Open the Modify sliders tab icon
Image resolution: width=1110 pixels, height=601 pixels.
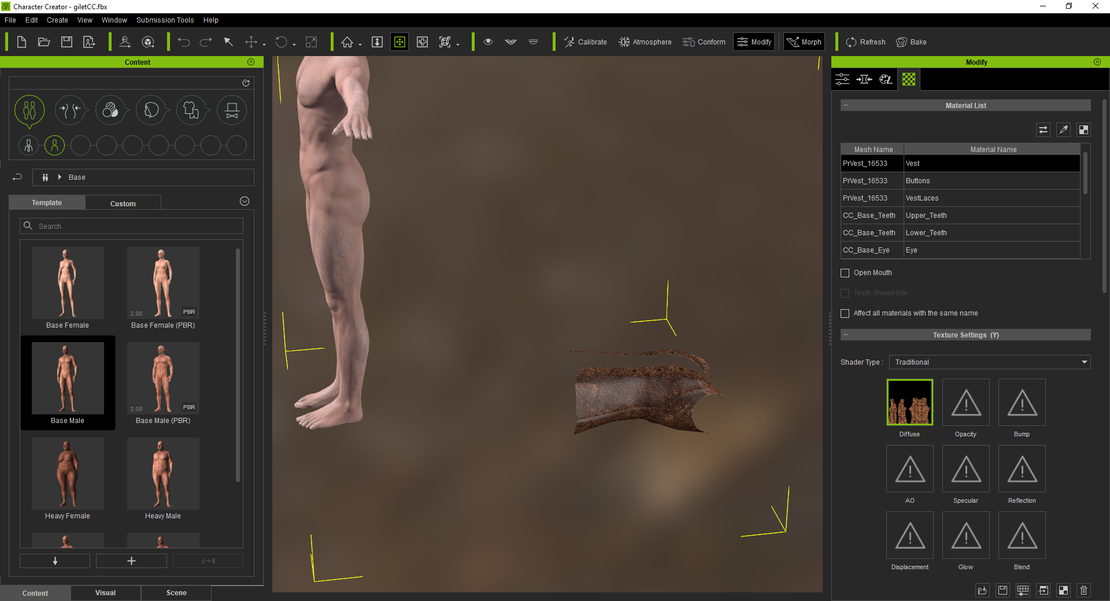842,79
